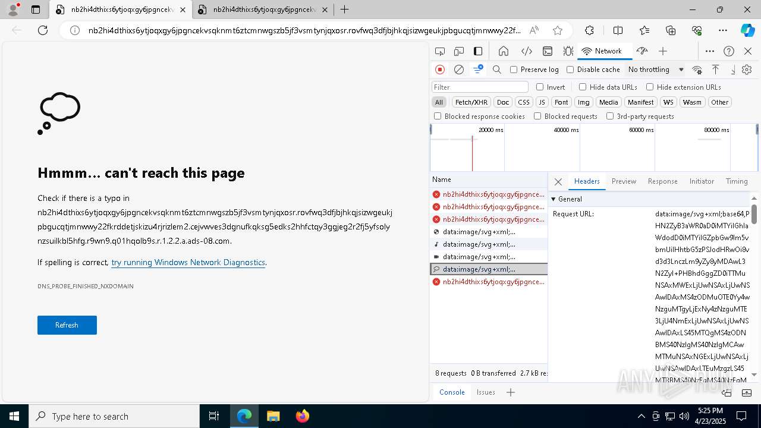The height and width of the screenshot is (428, 761).
Task: Open the No throttling dropdown
Action: [x=656, y=70]
